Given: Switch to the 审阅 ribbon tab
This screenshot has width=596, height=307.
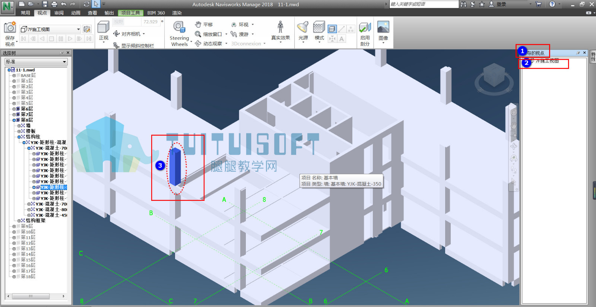Looking at the screenshot, I should click(59, 13).
